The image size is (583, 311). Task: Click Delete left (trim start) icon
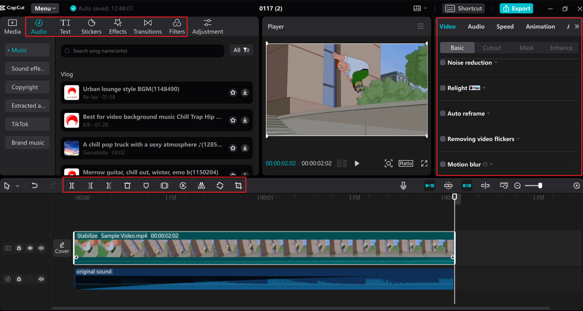click(x=90, y=186)
